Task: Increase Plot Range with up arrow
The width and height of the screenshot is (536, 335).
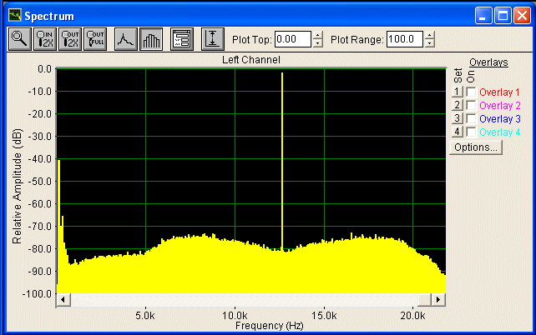Action: click(429, 35)
